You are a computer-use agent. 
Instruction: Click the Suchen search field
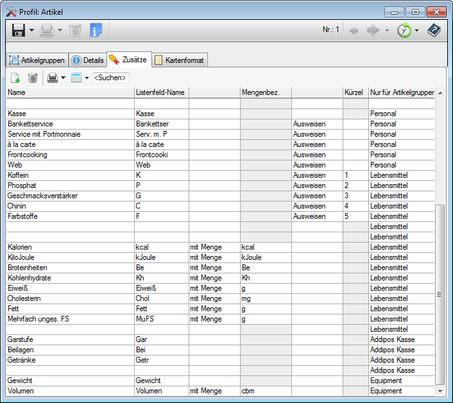tap(111, 78)
